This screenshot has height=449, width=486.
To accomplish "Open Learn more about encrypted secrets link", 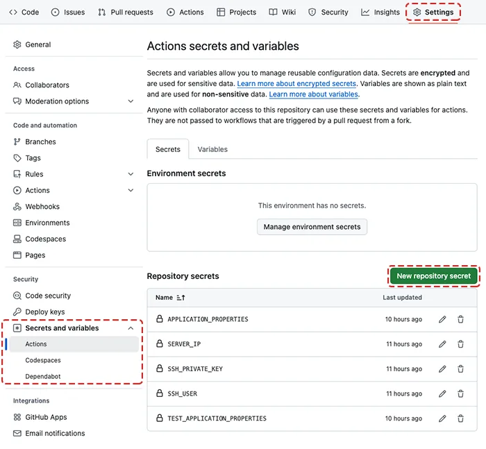I will coord(296,84).
